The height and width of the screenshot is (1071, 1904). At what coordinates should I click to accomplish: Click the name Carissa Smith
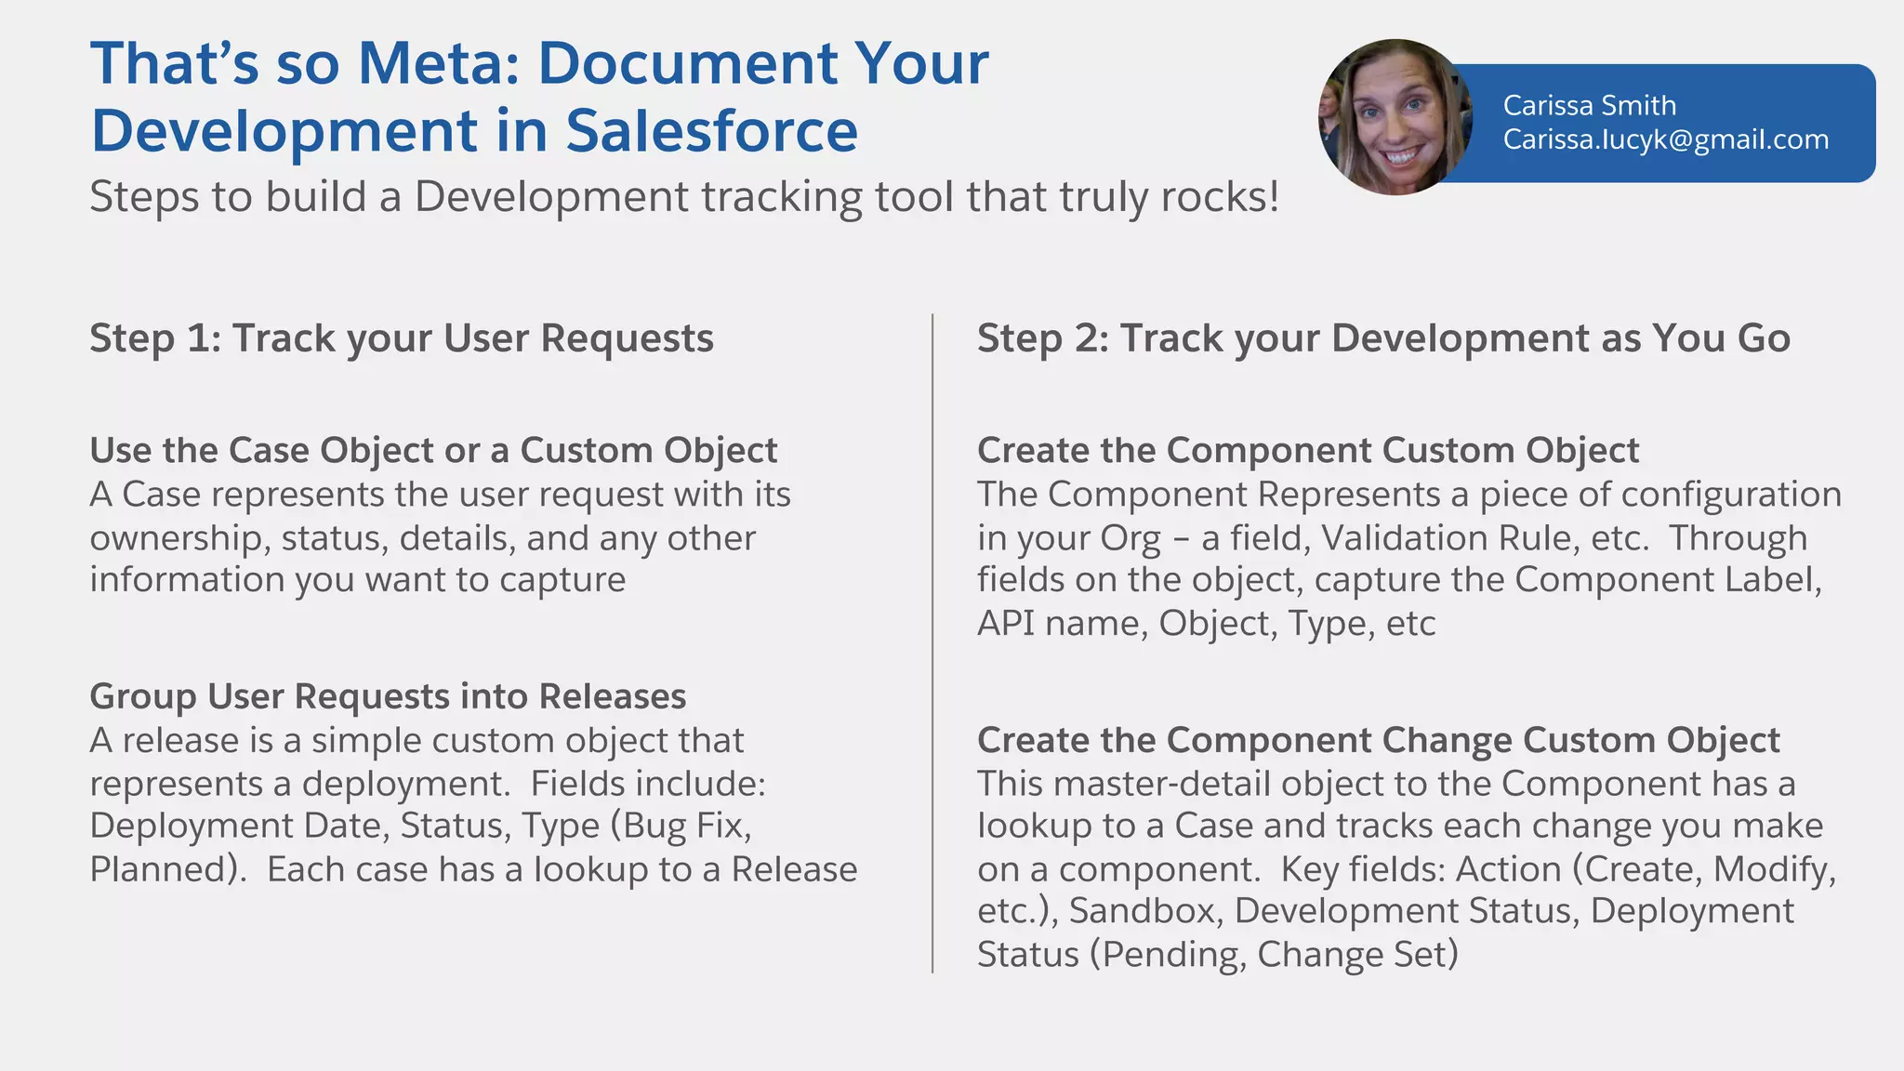point(1590,105)
